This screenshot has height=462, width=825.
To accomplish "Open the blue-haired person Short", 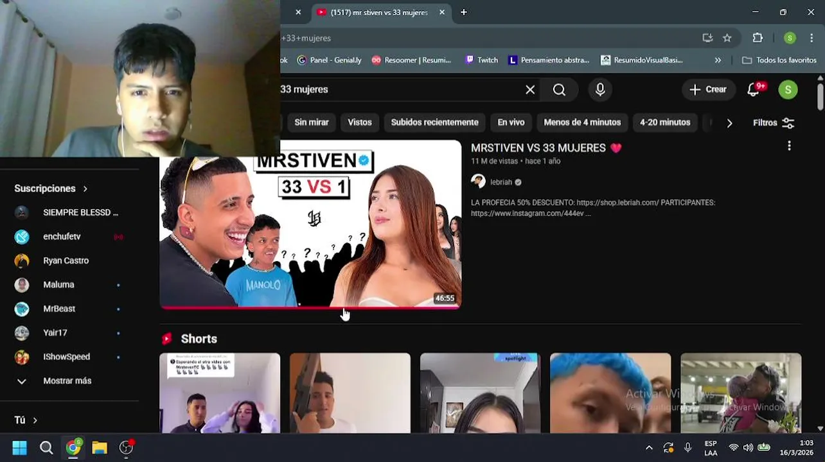I will point(610,393).
